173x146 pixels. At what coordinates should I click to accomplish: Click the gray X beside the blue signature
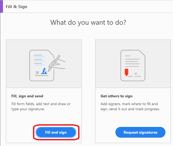[37, 73]
